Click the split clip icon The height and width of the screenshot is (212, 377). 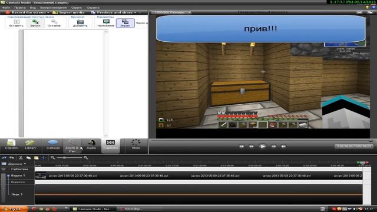44,158
